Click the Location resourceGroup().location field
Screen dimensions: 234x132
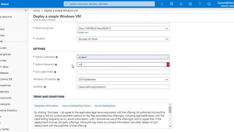(123, 87)
